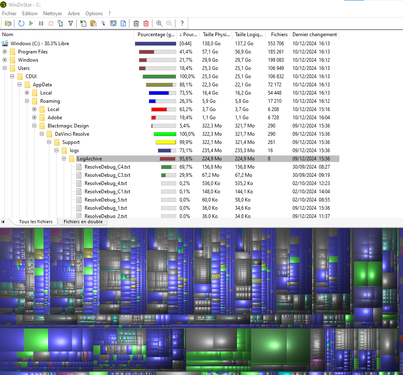Click the clipboard copy path icon
Screen dimensions: 403x375
tap(93, 23)
